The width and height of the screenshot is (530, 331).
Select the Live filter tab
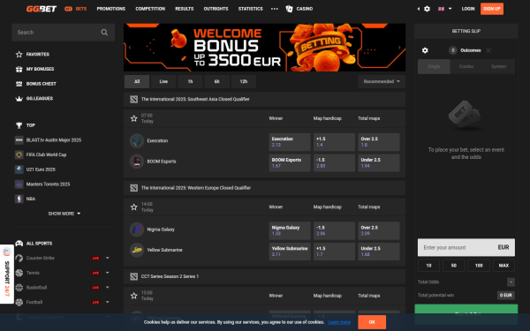tap(163, 82)
